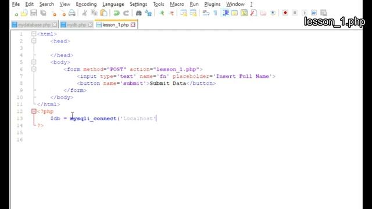
Task: Click the Print toolbar icon
Action: click(x=72, y=13)
